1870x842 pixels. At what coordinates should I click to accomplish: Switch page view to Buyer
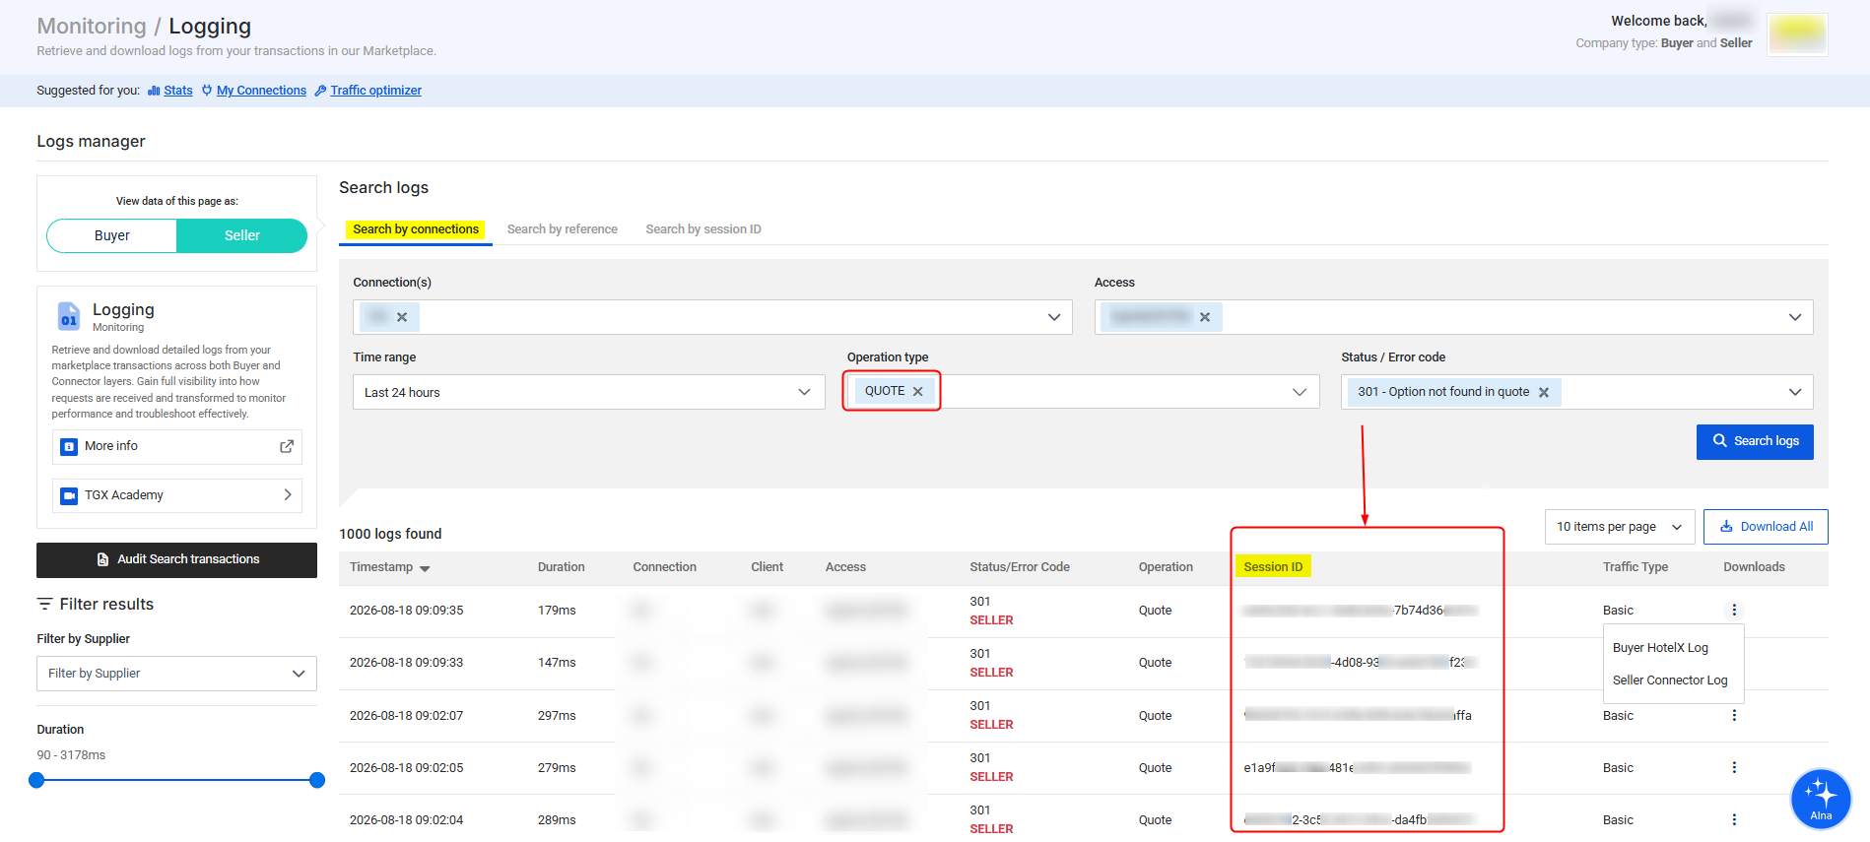coord(111,235)
